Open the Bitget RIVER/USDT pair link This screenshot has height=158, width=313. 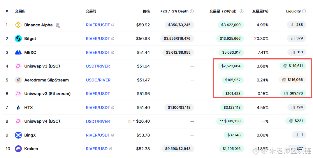coord(98,39)
